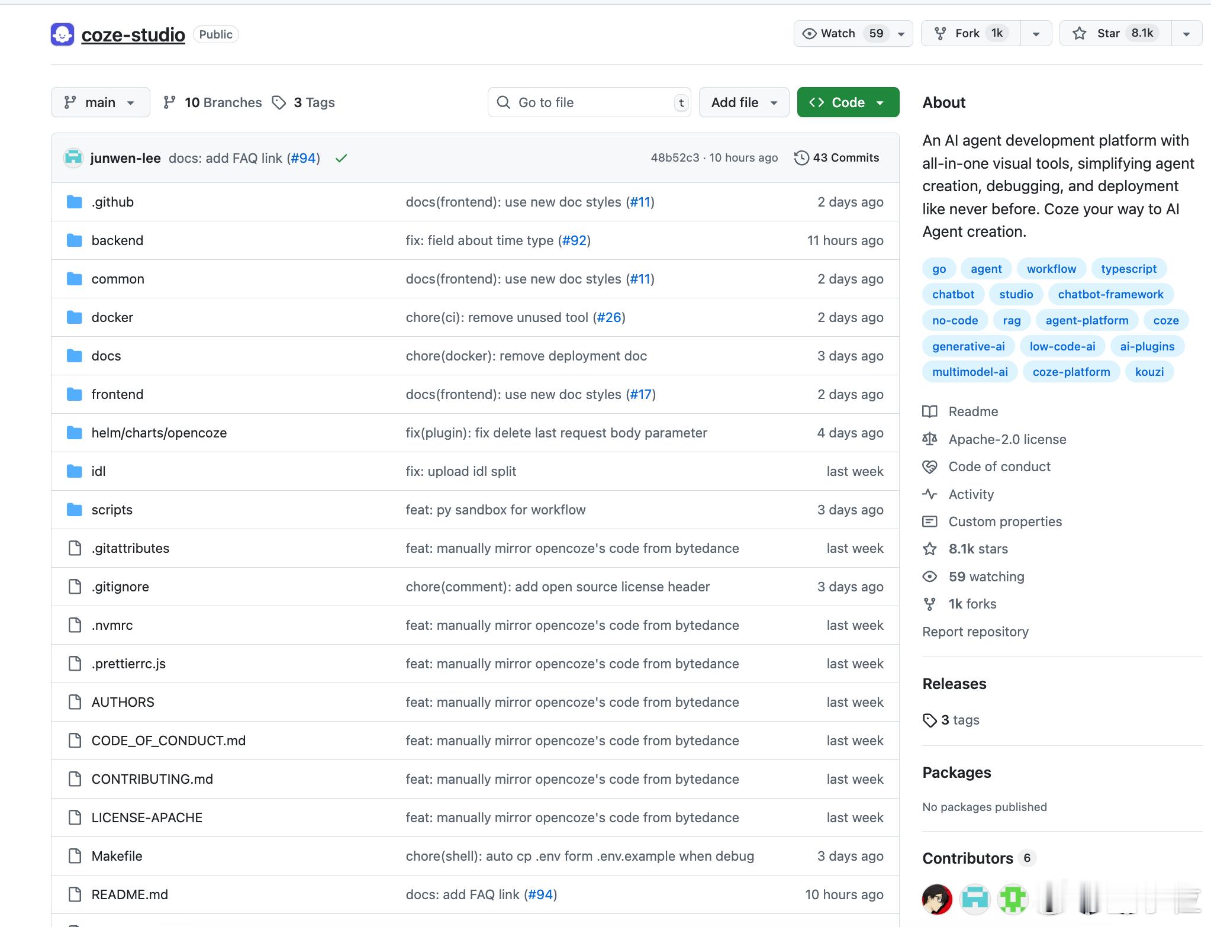Click the Readme book icon

coord(930,411)
